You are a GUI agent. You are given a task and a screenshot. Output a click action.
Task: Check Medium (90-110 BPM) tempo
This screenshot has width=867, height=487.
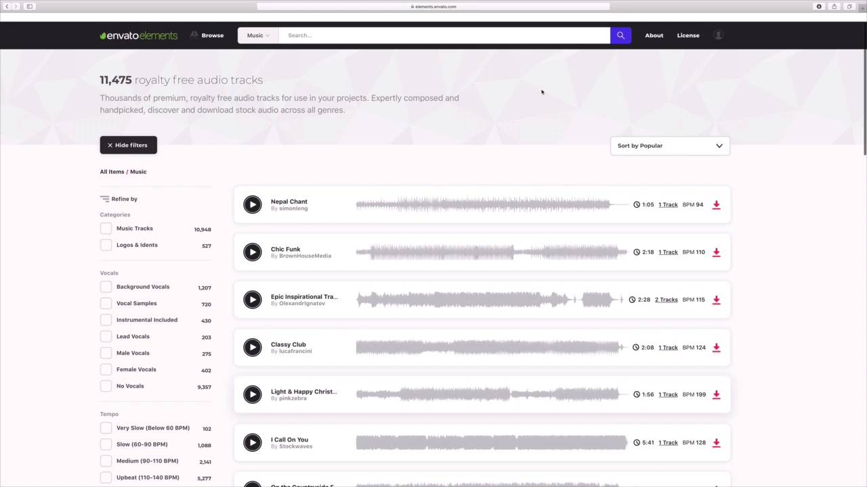pyautogui.click(x=106, y=461)
